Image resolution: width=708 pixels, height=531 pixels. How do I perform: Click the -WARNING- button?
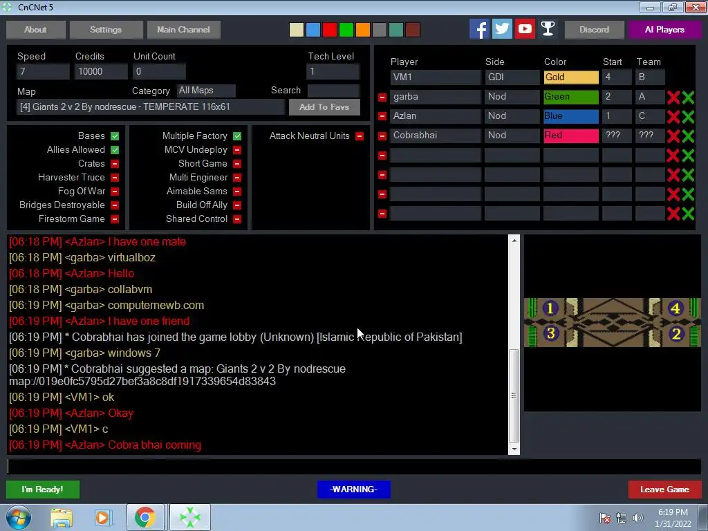pyautogui.click(x=354, y=490)
